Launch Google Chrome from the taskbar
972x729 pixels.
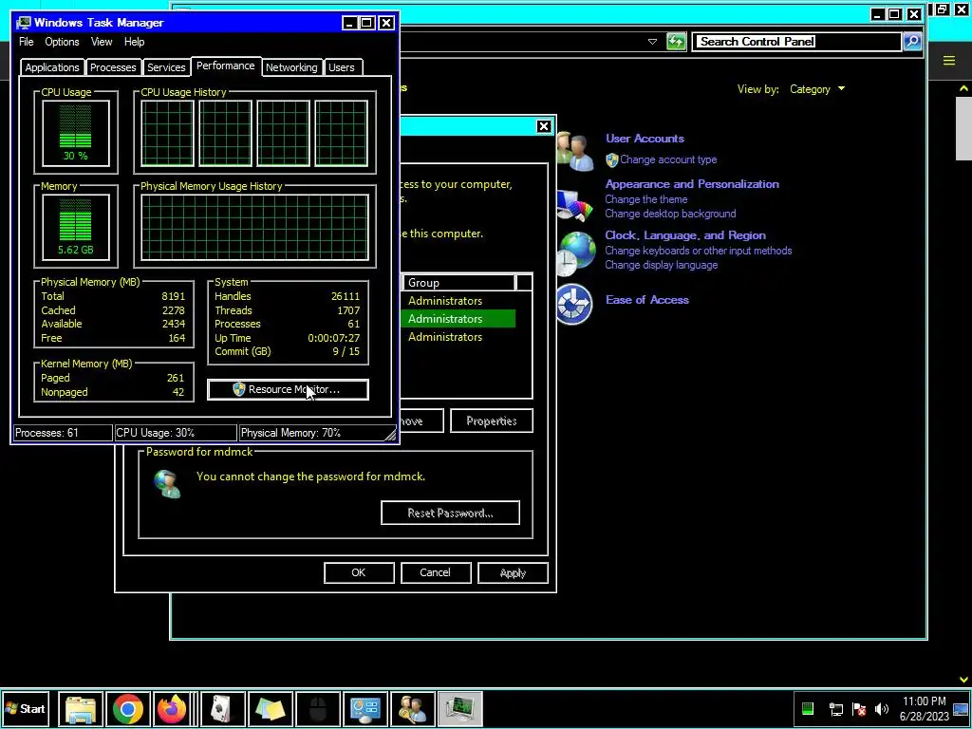(x=128, y=708)
